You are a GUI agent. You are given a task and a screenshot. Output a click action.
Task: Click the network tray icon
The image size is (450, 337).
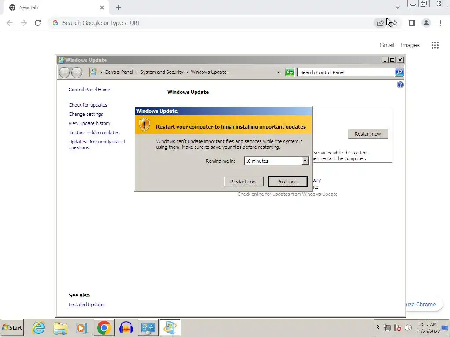coord(387,328)
